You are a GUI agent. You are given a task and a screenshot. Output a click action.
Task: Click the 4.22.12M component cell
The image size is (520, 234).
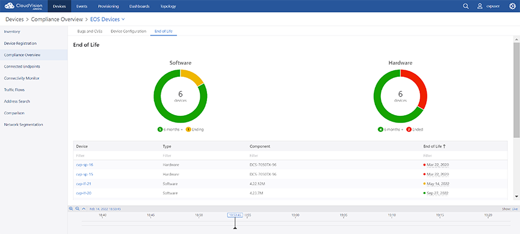pyautogui.click(x=258, y=184)
